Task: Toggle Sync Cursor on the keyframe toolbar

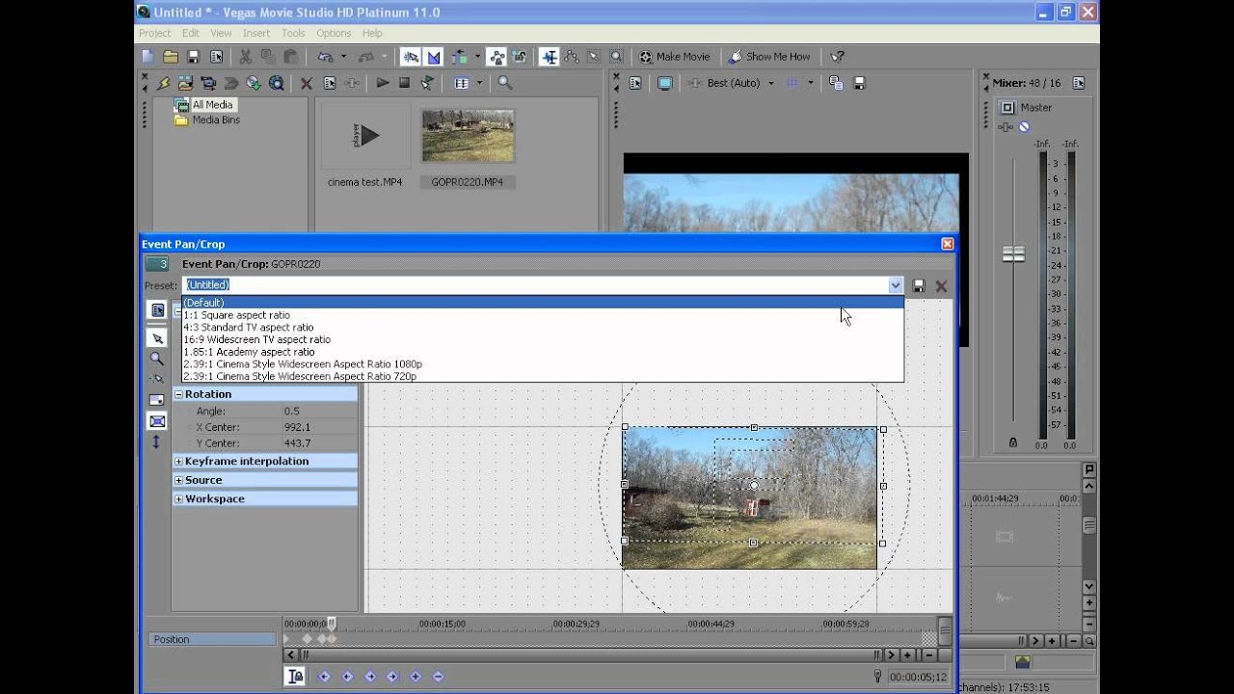Action: tap(295, 677)
